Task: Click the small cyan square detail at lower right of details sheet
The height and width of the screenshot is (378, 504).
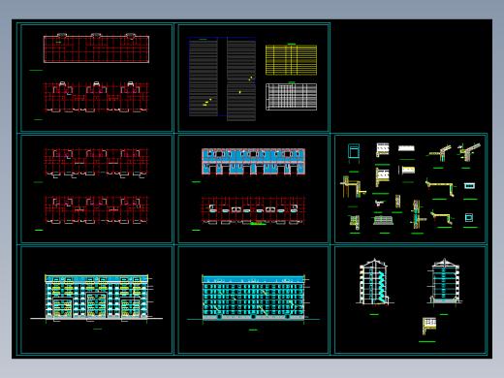Action: [x=469, y=217]
